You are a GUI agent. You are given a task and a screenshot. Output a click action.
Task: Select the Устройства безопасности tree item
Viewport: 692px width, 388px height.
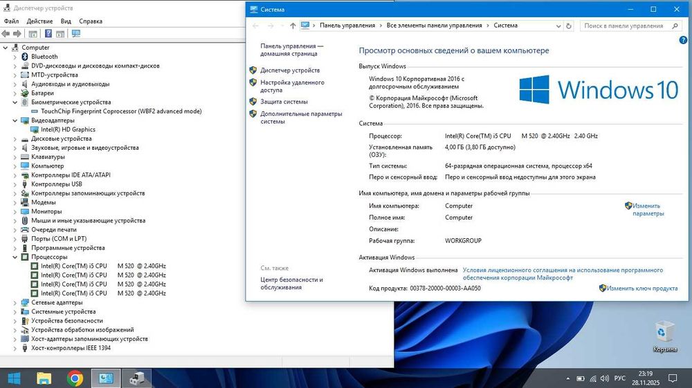click(x=66, y=321)
